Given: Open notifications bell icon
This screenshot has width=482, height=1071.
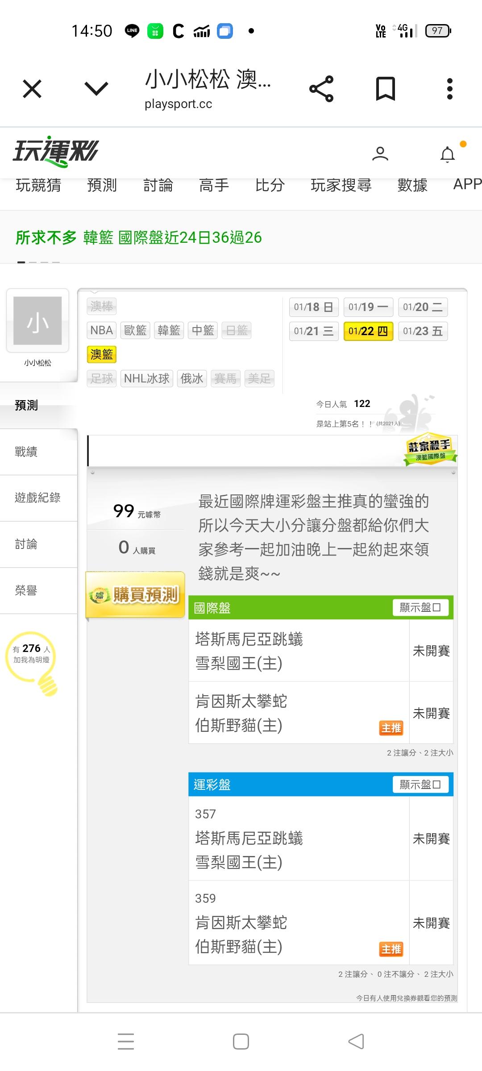Looking at the screenshot, I should [x=448, y=154].
